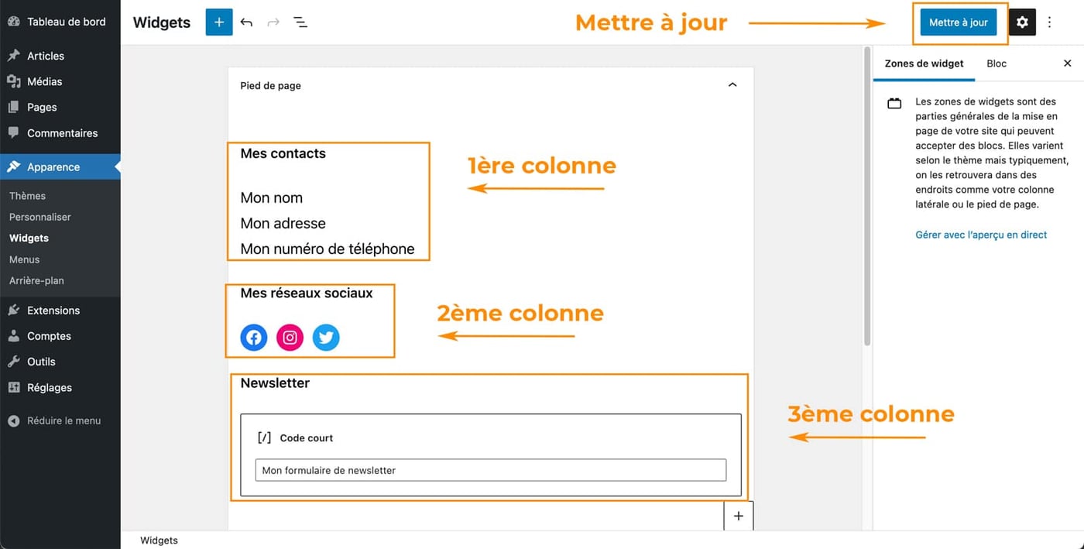Click the newsletter shortcode input field
This screenshot has height=549, width=1084.
(x=491, y=470)
